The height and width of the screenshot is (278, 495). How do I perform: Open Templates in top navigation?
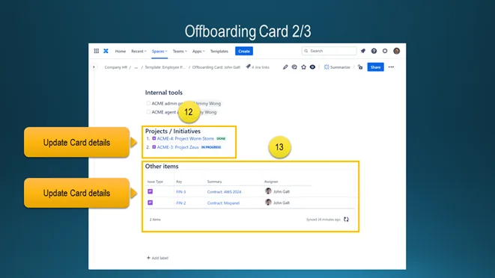pyautogui.click(x=219, y=51)
